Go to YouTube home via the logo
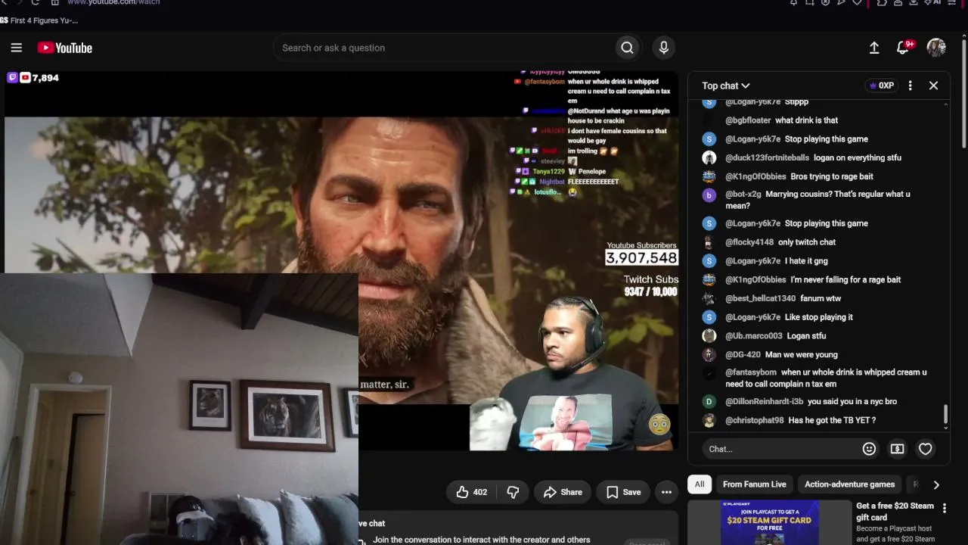Image resolution: width=968 pixels, height=545 pixels. click(65, 48)
